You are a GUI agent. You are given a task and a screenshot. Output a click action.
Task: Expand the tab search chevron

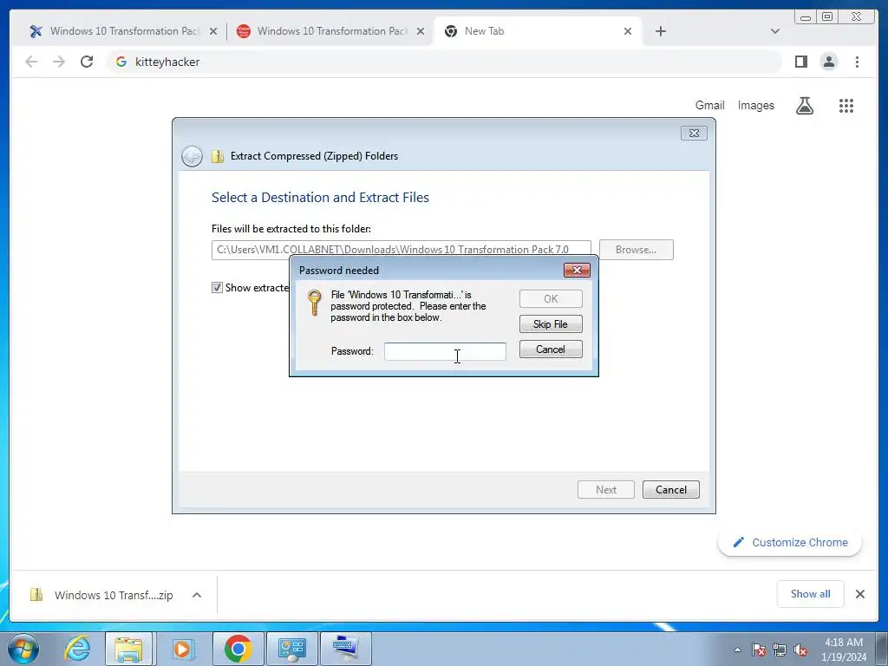pos(774,31)
